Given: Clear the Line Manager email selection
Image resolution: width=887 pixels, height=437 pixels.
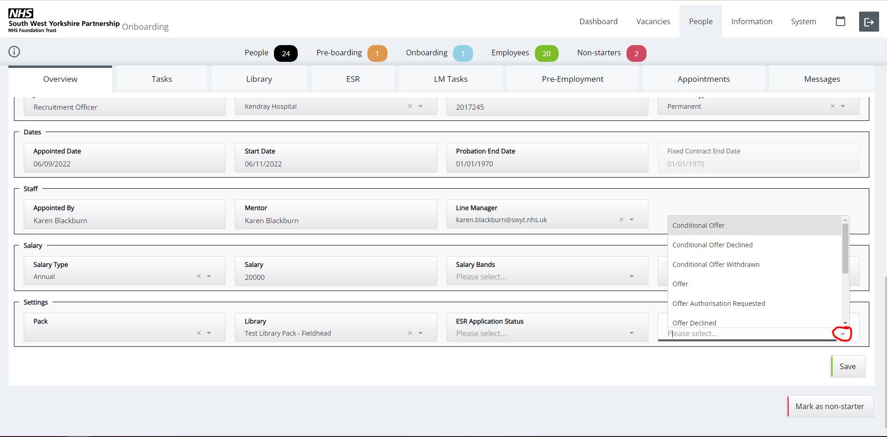Looking at the screenshot, I should click(621, 220).
